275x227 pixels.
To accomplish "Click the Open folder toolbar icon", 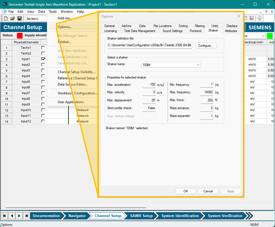I will (13, 18).
